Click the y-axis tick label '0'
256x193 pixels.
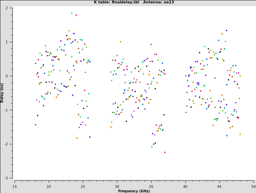click(11, 76)
